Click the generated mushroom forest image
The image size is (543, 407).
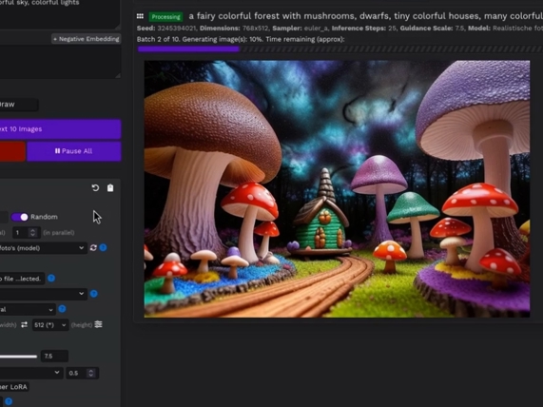(337, 189)
